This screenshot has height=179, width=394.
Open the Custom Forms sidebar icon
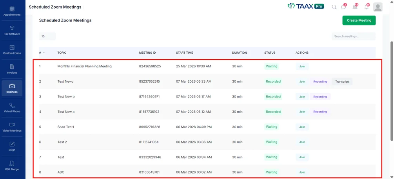coord(12,47)
